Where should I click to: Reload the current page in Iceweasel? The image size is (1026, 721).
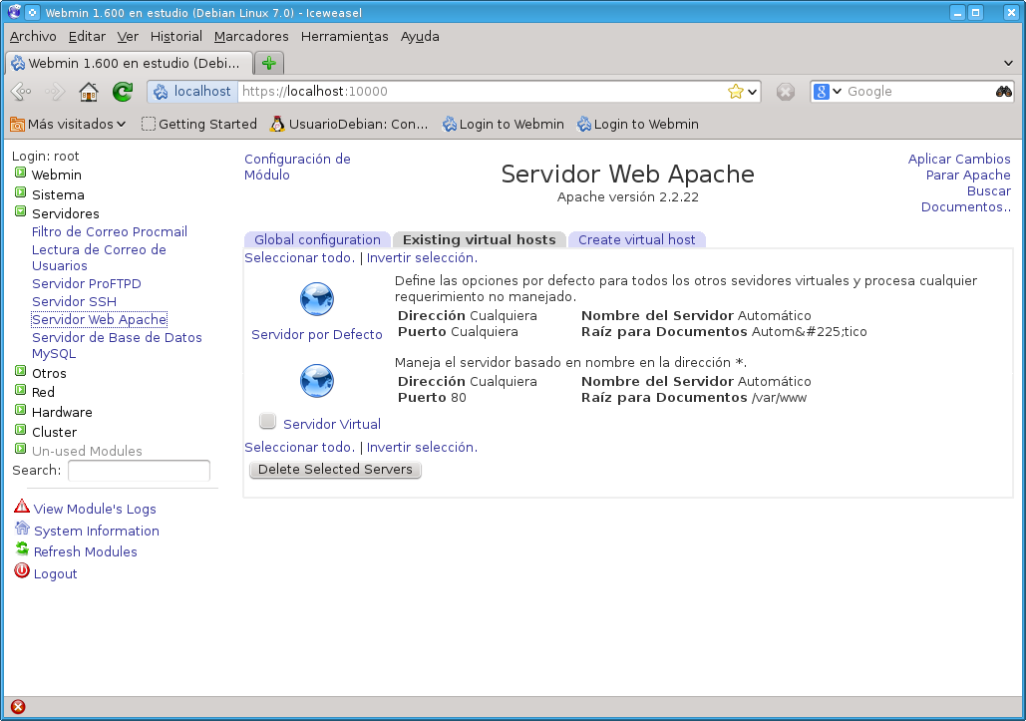pos(122,91)
